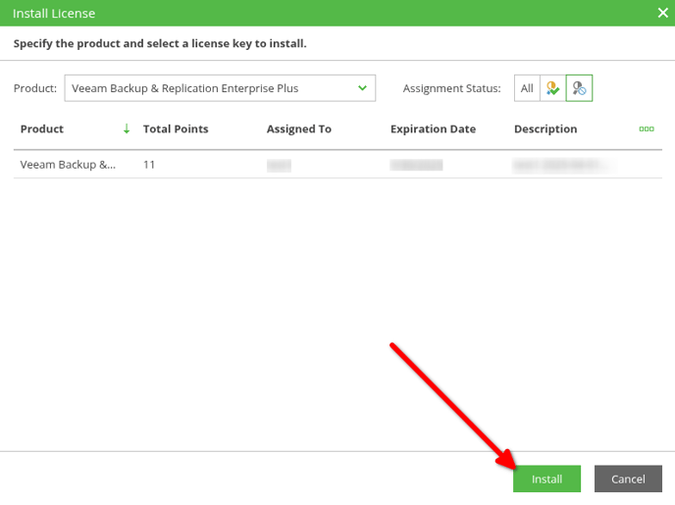Close the Install License window

tap(663, 13)
